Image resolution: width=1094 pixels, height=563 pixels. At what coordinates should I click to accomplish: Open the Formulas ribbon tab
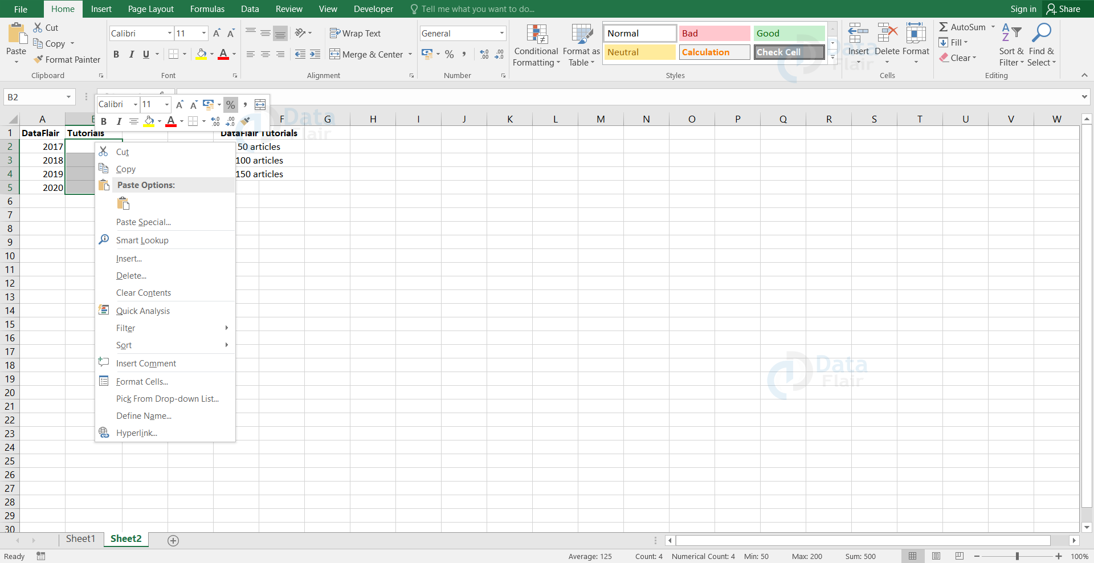tap(207, 9)
